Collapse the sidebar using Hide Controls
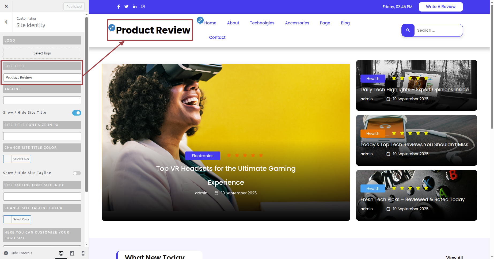This screenshot has width=494, height=259. pyautogui.click(x=18, y=253)
